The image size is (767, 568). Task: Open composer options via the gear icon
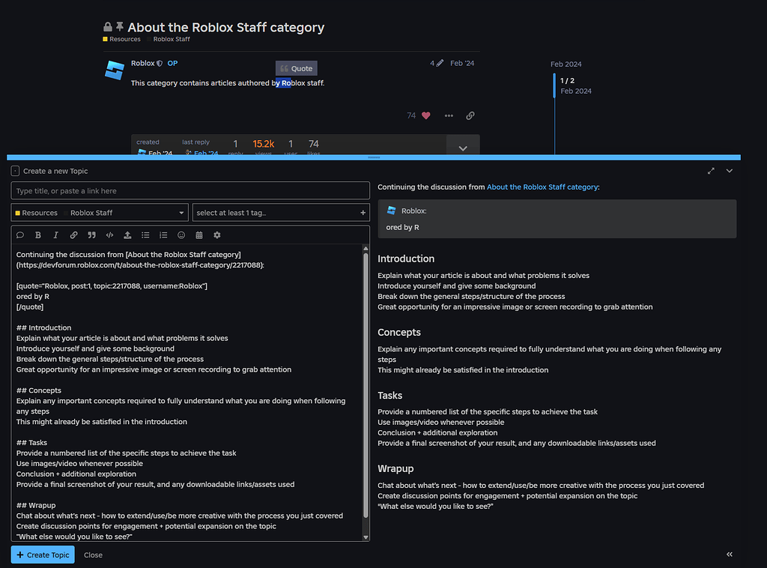coord(217,235)
